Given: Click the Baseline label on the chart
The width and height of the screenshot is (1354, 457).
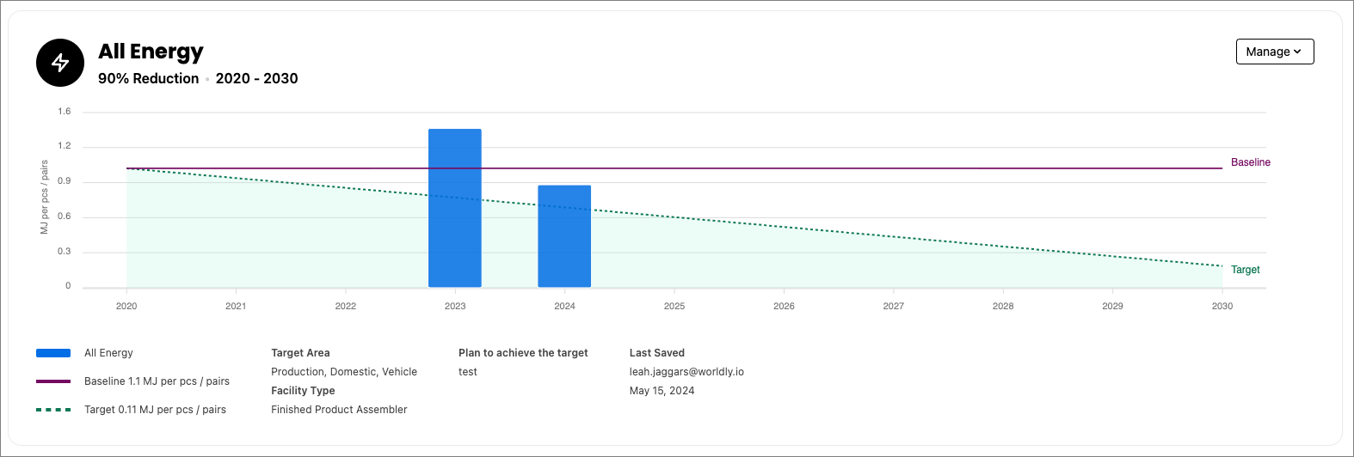Looking at the screenshot, I should [1250, 162].
